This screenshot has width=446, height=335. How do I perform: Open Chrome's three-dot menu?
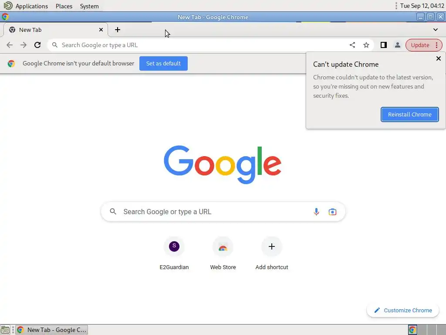436,45
